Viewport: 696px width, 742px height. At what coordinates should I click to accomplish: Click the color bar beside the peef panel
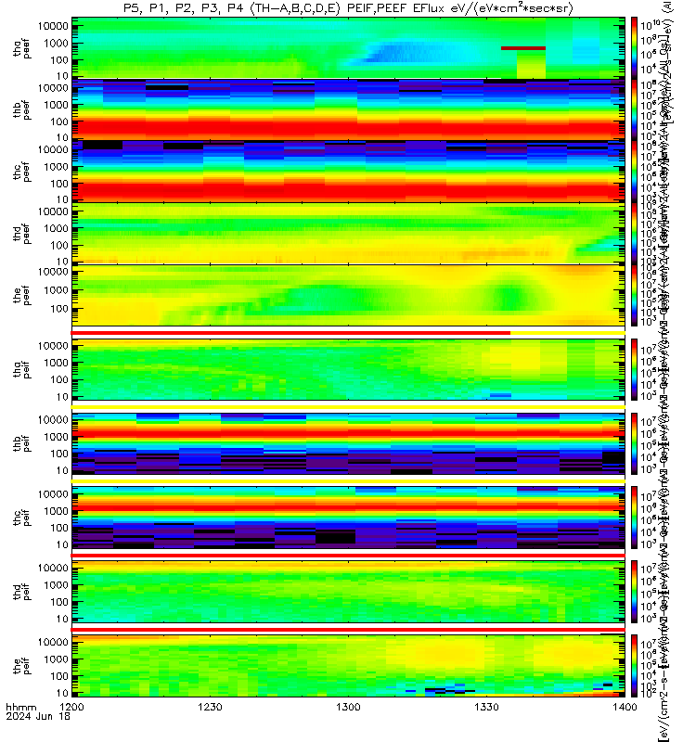[635, 295]
